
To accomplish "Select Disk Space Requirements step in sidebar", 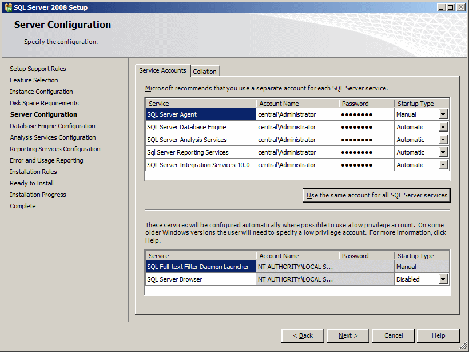I will click(x=44, y=103).
